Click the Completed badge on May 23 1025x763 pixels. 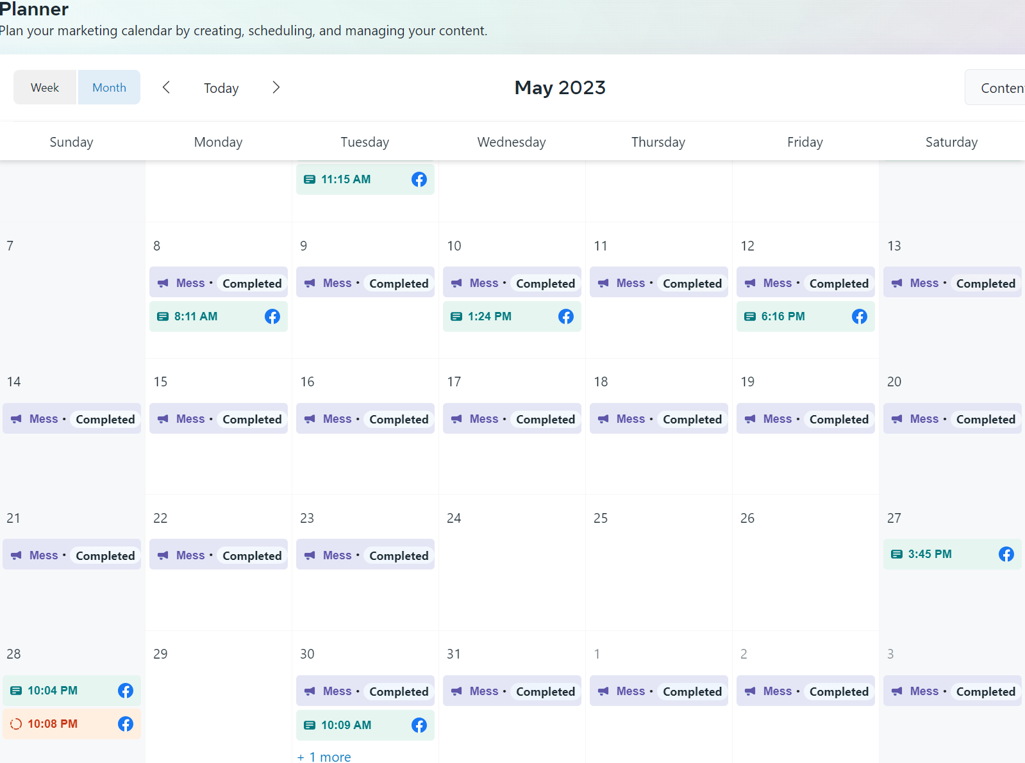pyautogui.click(x=399, y=555)
